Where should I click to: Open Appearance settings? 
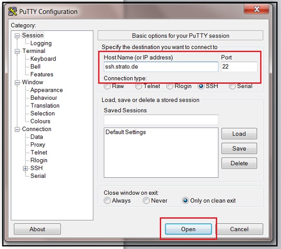(46, 90)
